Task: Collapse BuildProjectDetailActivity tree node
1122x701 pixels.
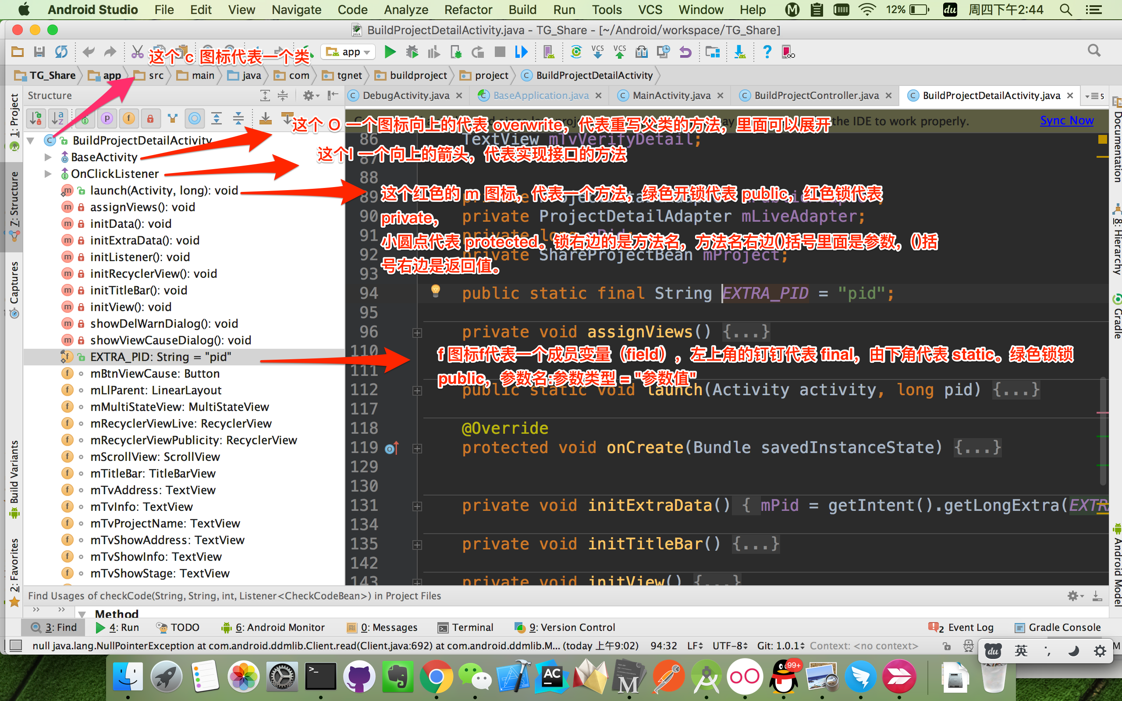Action: pos(31,141)
